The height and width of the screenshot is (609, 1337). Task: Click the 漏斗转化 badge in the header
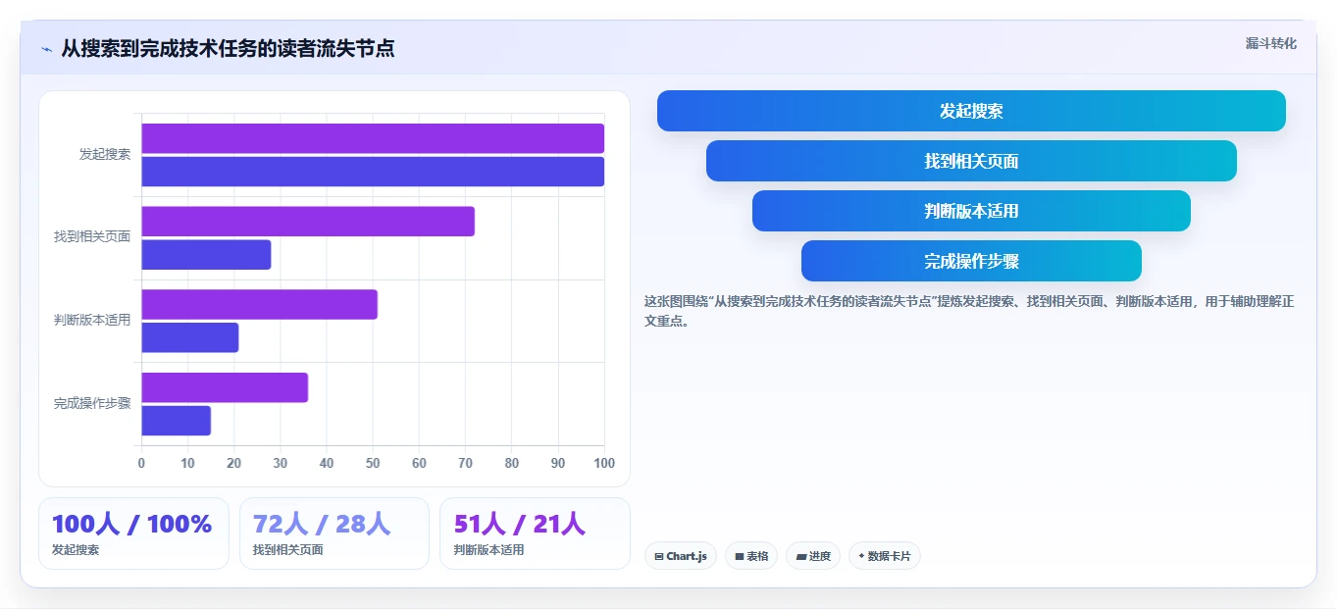pyautogui.click(x=1270, y=43)
